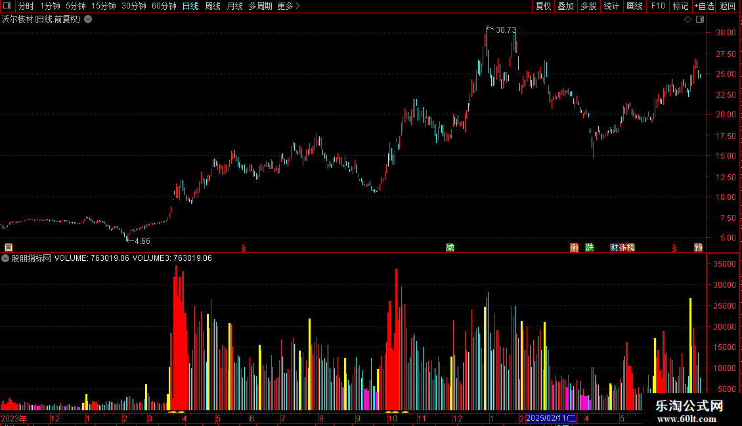Click the square icon at main chart bottom-left

[9, 248]
